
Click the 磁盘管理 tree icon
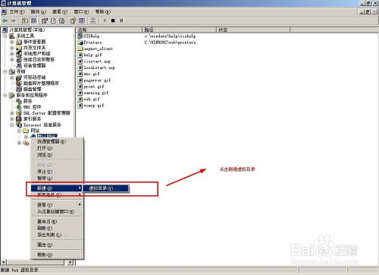19,89
